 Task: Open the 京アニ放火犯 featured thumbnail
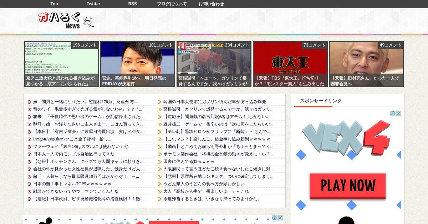pyautogui.click(x=61, y=64)
